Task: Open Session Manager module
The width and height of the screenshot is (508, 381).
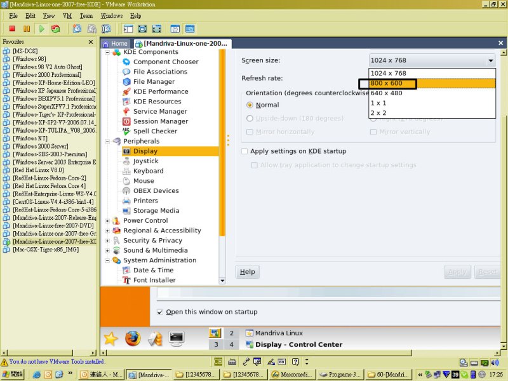Action: pos(161,121)
